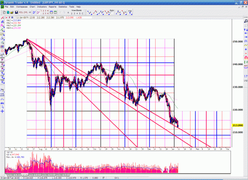Click the blue bar chart style icon

(x=34, y=12)
